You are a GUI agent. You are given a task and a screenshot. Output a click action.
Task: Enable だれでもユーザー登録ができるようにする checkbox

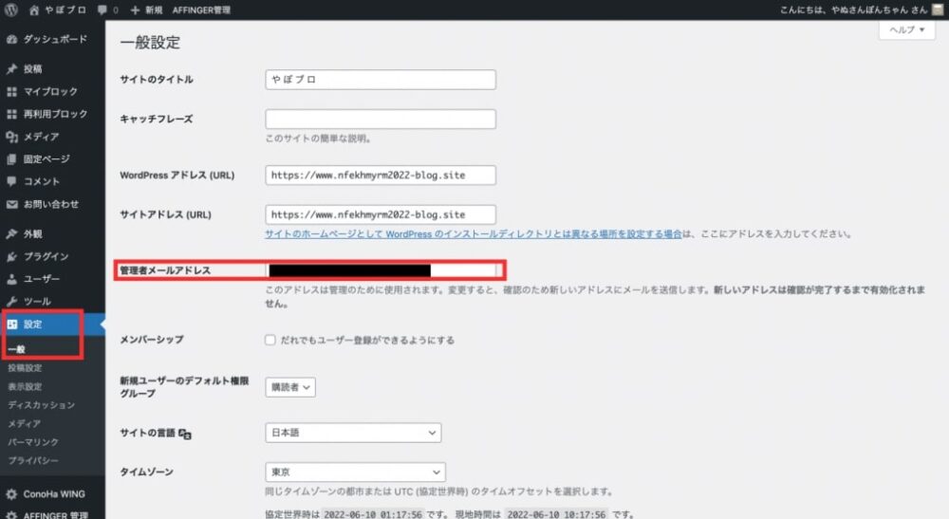pyautogui.click(x=270, y=340)
